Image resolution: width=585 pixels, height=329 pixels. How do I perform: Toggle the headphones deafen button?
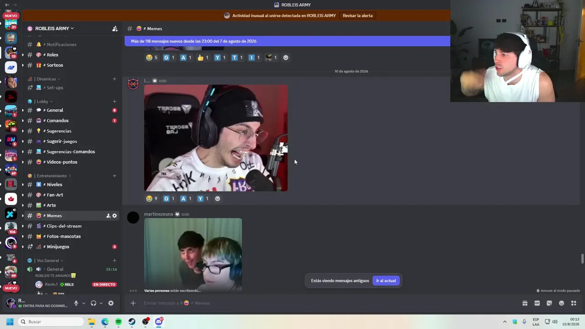[93, 303]
